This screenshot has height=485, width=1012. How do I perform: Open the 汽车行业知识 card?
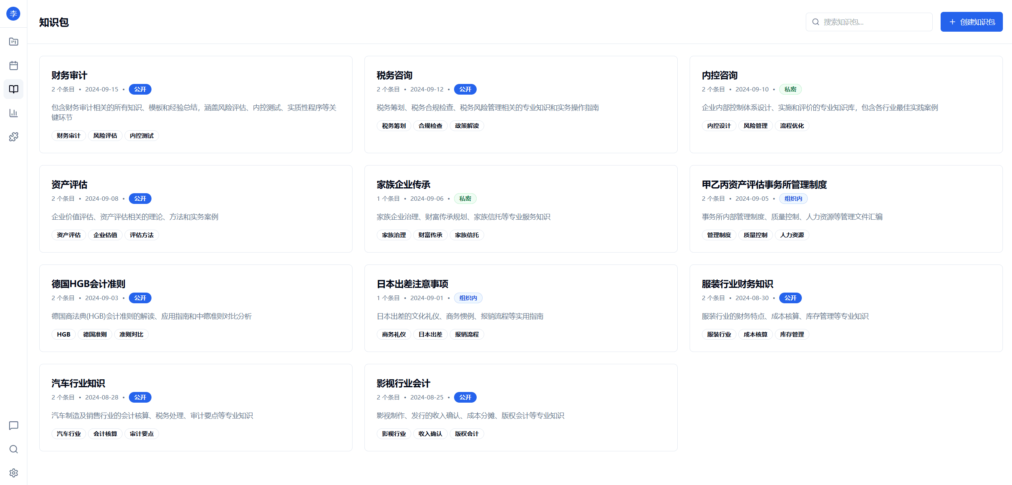pyautogui.click(x=78, y=383)
